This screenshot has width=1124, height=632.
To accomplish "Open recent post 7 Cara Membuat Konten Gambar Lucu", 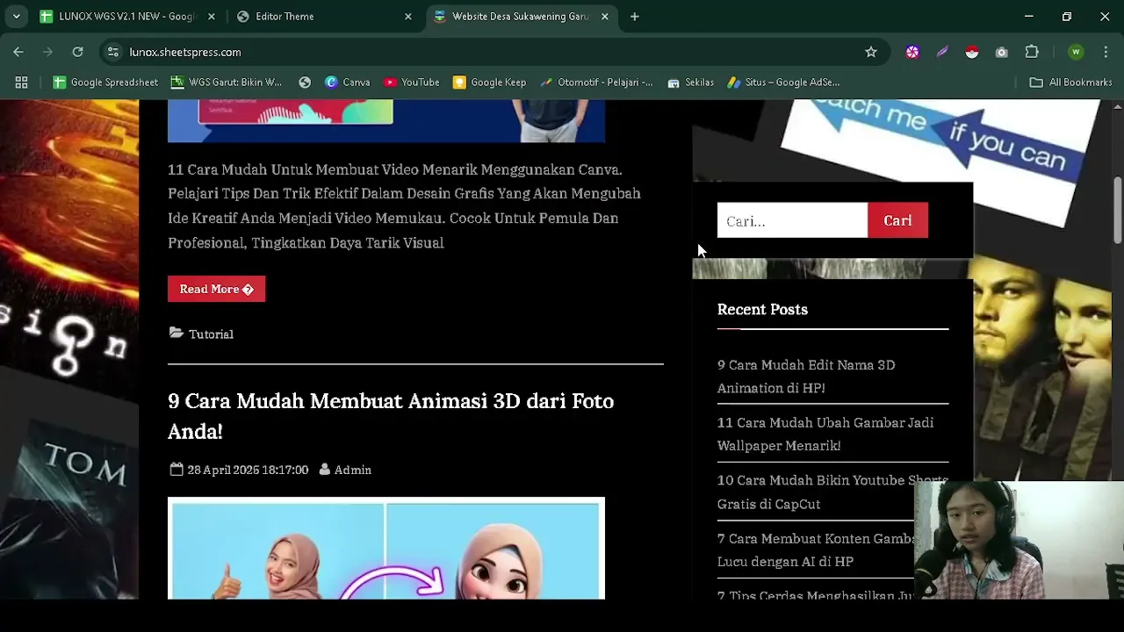I will [x=816, y=549].
